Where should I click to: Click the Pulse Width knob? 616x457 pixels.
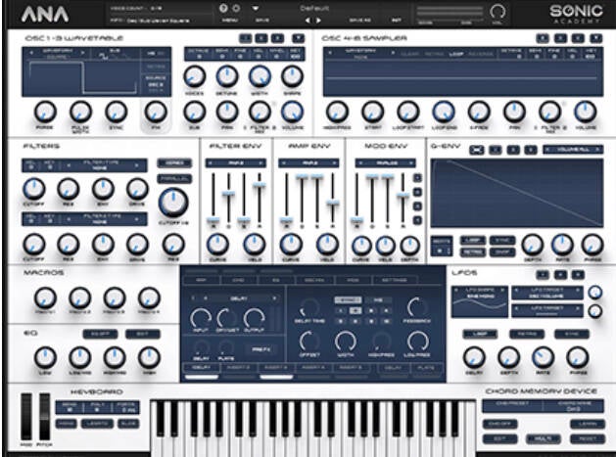pos(80,112)
